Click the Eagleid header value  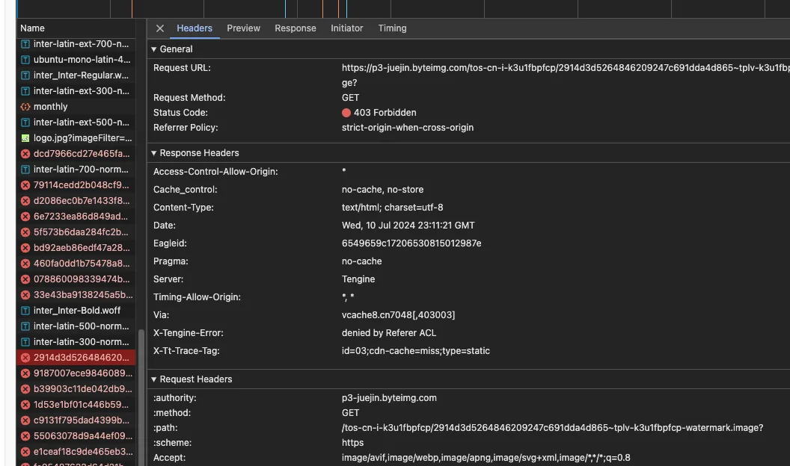click(411, 243)
